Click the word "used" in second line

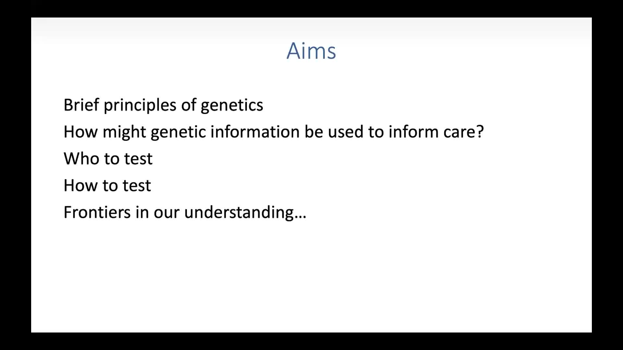coord(345,132)
